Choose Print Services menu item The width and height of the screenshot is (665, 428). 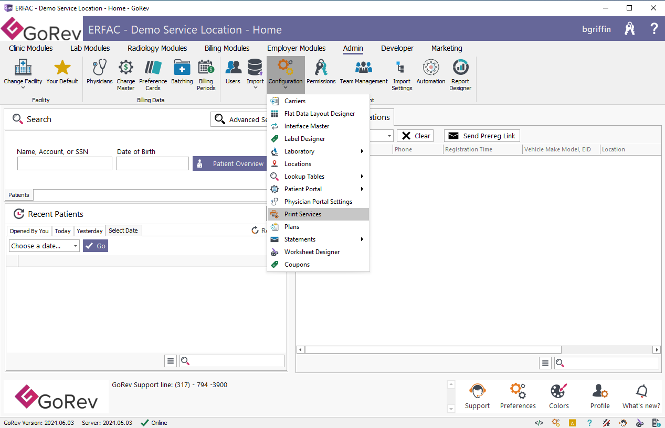(x=318, y=214)
